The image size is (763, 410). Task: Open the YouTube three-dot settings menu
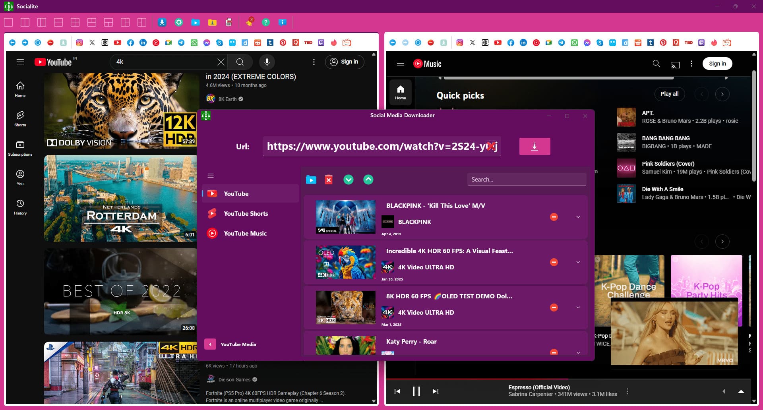tap(314, 62)
